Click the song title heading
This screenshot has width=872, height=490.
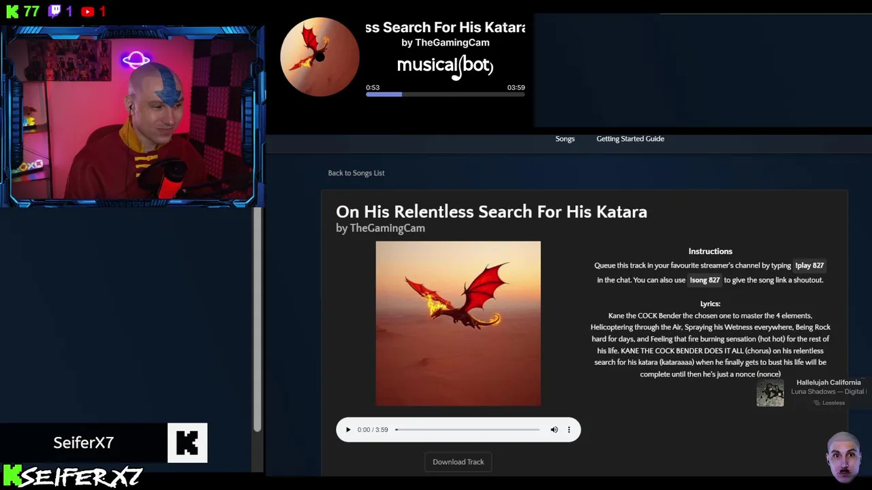point(491,212)
